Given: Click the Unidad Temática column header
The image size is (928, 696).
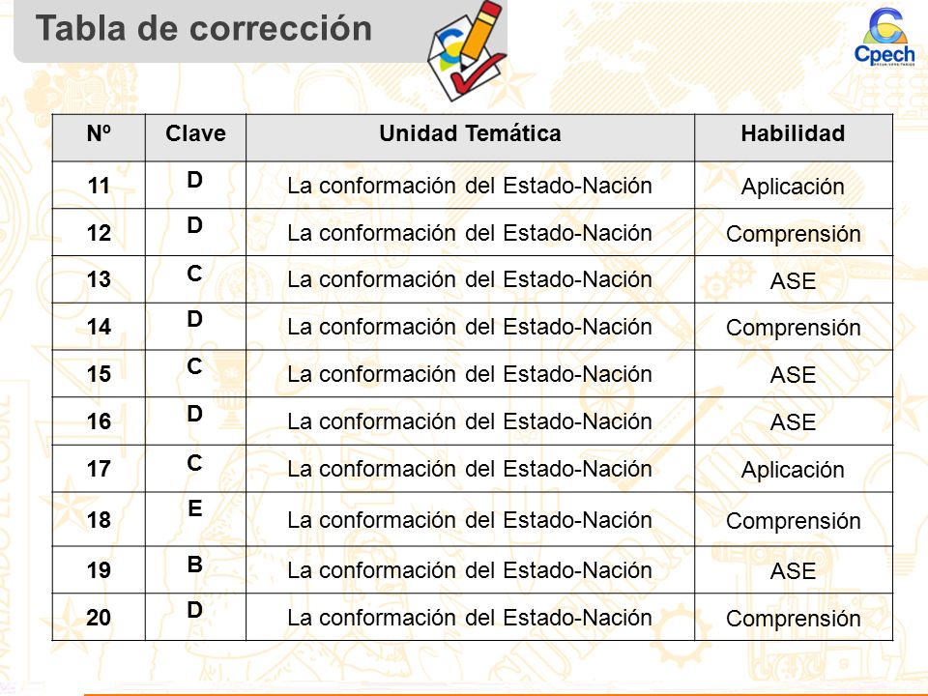Looking at the screenshot, I should 470,133.
